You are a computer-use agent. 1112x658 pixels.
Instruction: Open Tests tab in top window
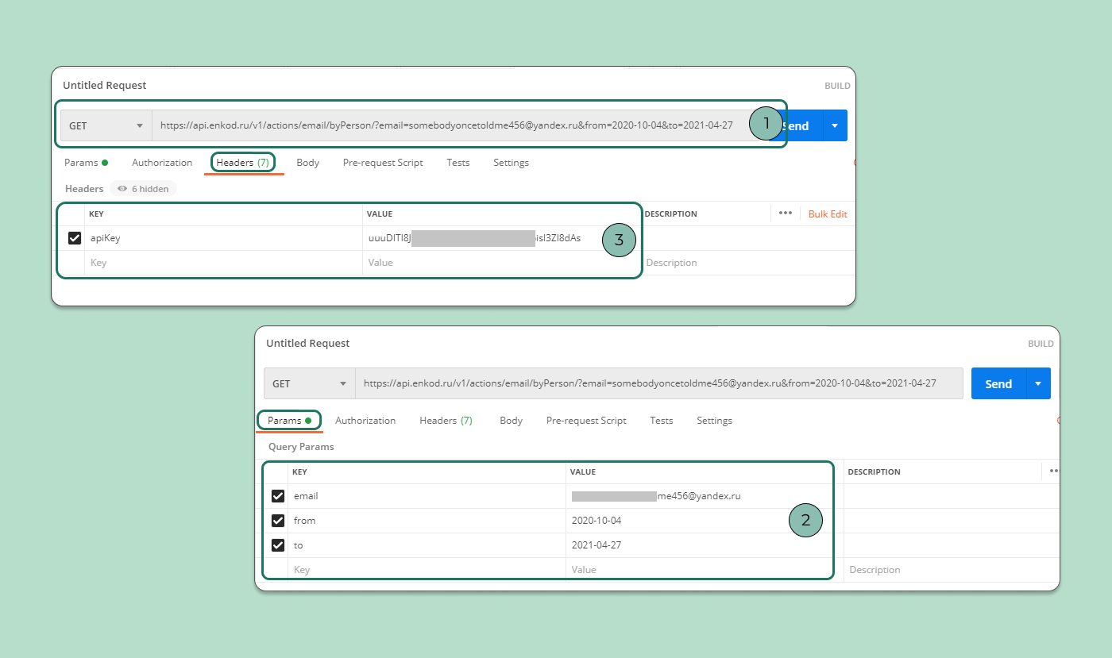458,163
